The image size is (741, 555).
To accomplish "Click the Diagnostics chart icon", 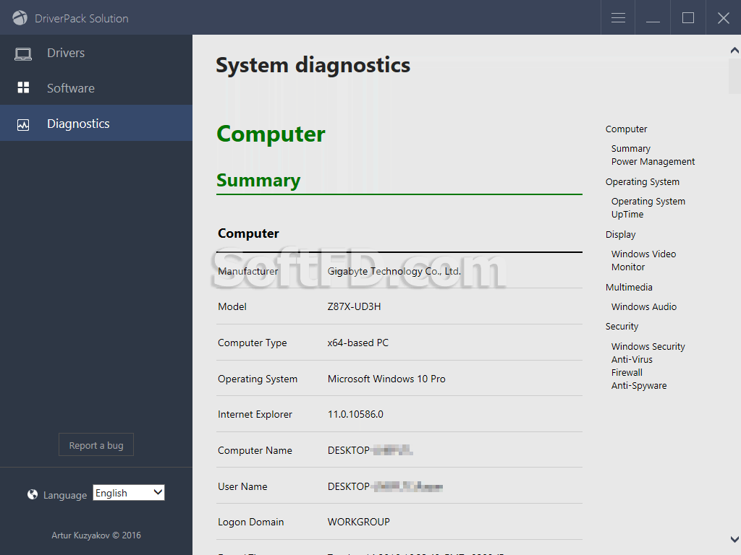I will (x=23, y=124).
